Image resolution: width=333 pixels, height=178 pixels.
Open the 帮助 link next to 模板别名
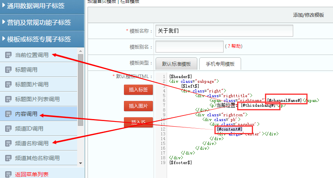(x=236, y=47)
